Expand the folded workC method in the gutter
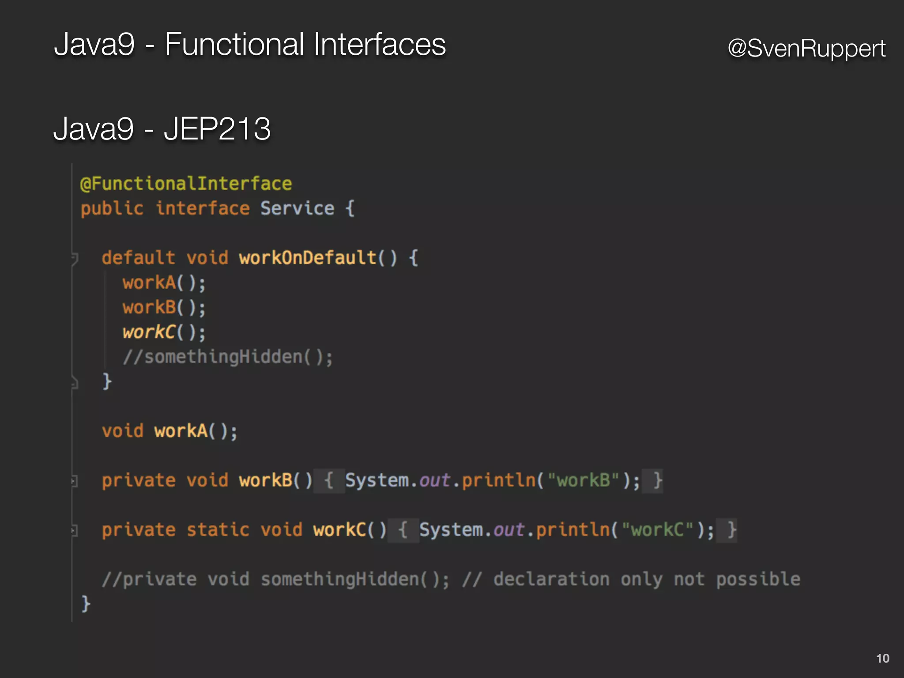Screen dimensions: 904x678 pyautogui.click(x=75, y=531)
